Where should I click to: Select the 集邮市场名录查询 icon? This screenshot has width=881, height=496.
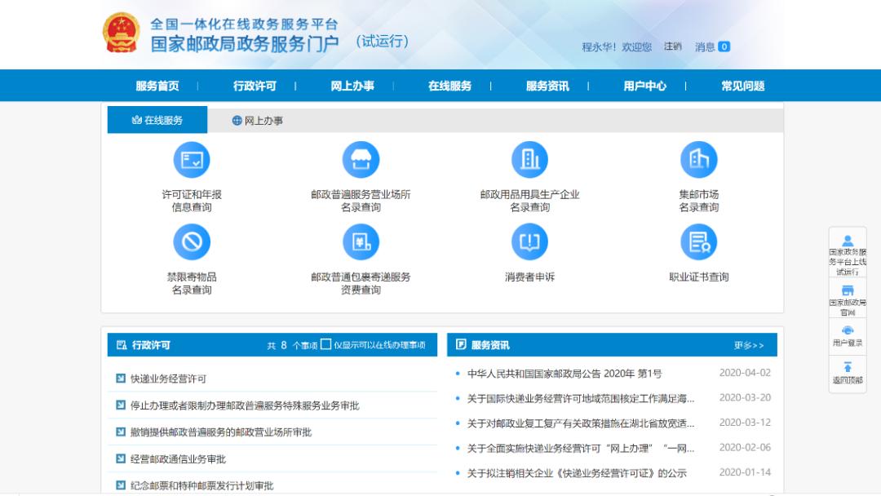(698, 160)
